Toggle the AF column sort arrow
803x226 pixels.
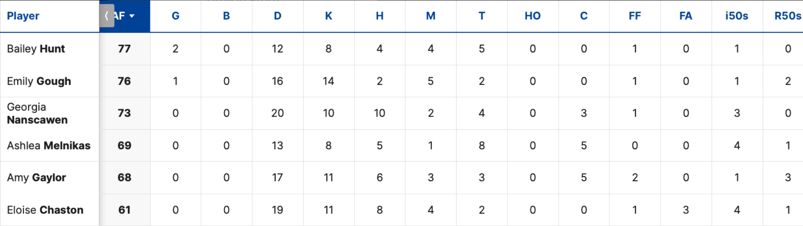coord(132,16)
